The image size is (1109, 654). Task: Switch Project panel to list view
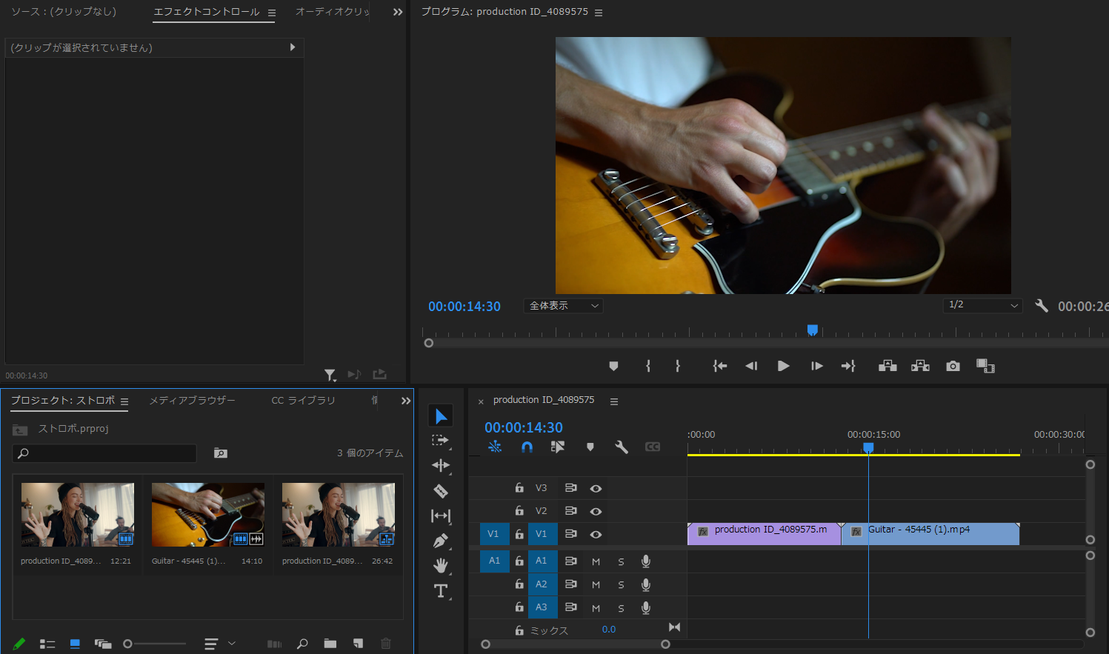(x=47, y=644)
